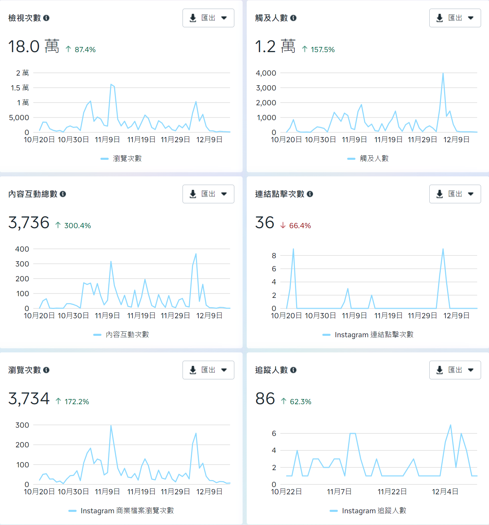Click the export dropdown caret for 追蹤人數 card

(471, 370)
